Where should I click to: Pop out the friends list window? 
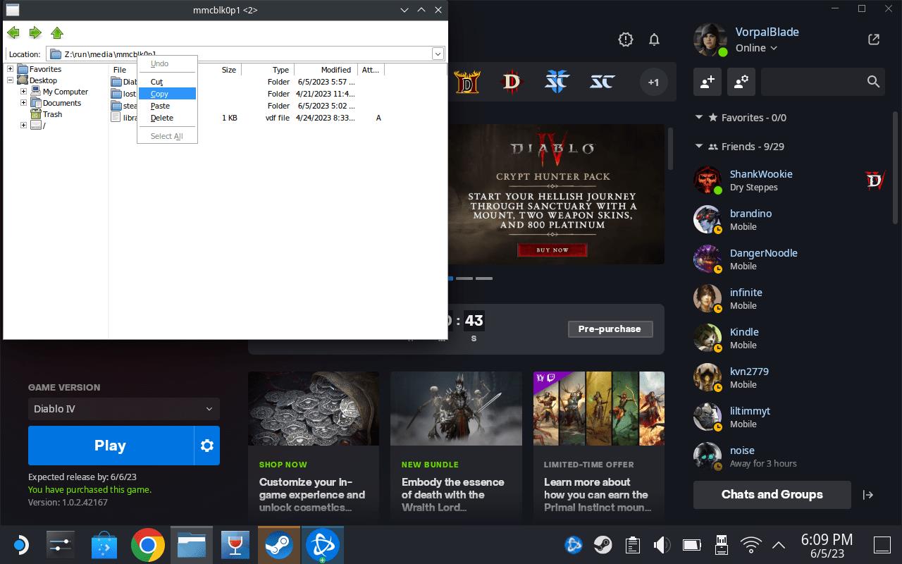[874, 39]
